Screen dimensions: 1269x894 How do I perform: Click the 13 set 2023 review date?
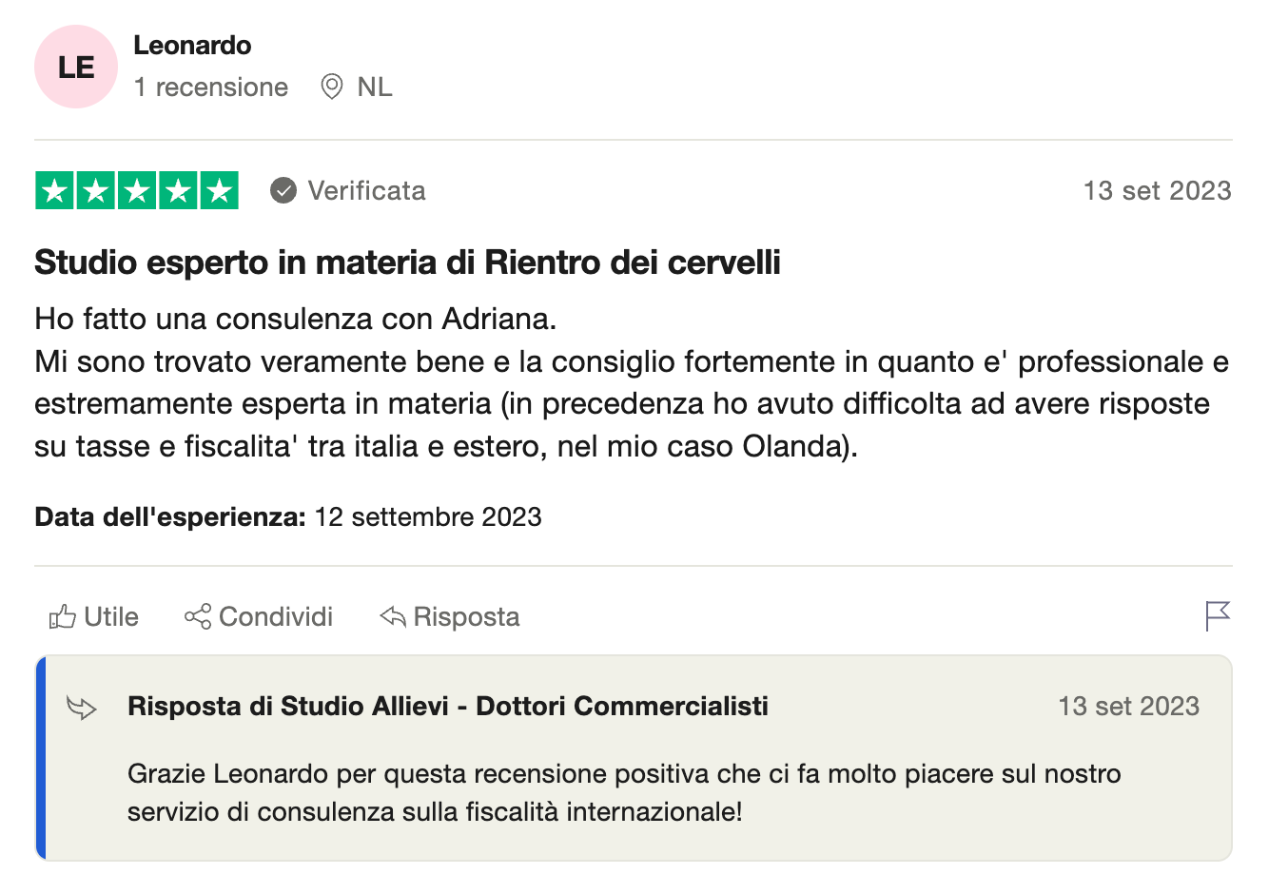[x=1157, y=191]
